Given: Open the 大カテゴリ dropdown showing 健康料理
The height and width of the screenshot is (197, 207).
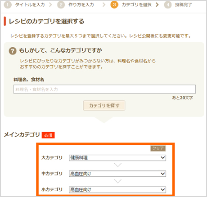Looking at the screenshot, I should [117, 158].
